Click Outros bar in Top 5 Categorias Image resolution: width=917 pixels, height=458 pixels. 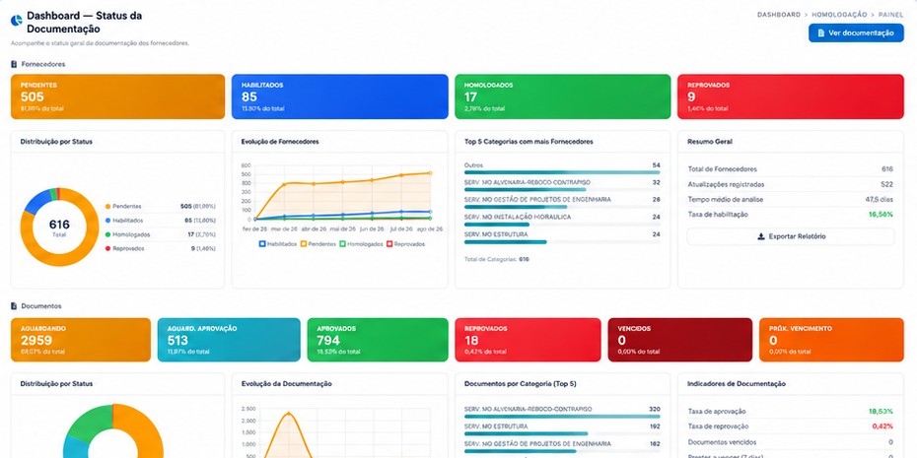coord(562,172)
